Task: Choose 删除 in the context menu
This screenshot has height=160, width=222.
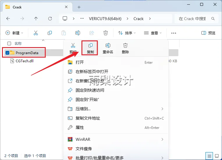Action: point(125,48)
